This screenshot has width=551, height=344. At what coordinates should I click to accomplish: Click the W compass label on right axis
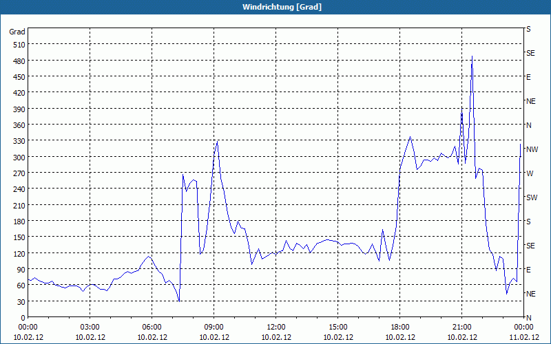530,173
